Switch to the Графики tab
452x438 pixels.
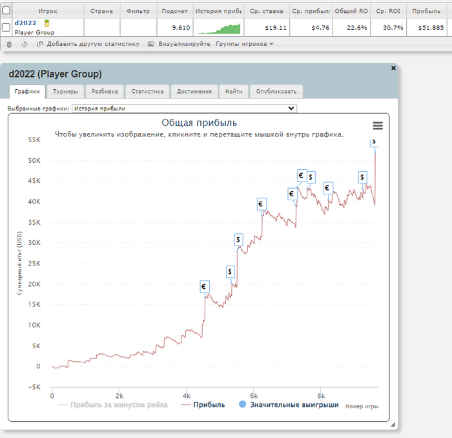coord(27,91)
